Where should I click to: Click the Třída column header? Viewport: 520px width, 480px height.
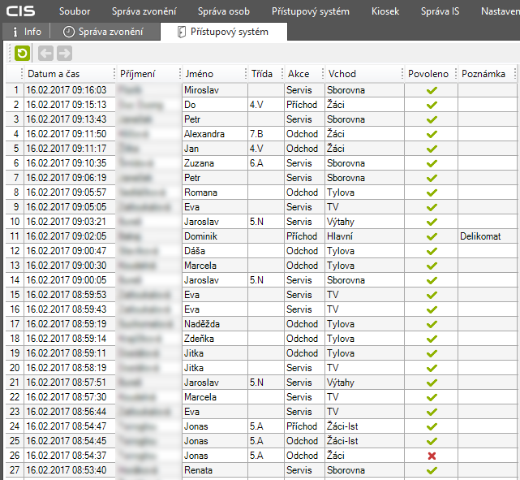pos(261,74)
